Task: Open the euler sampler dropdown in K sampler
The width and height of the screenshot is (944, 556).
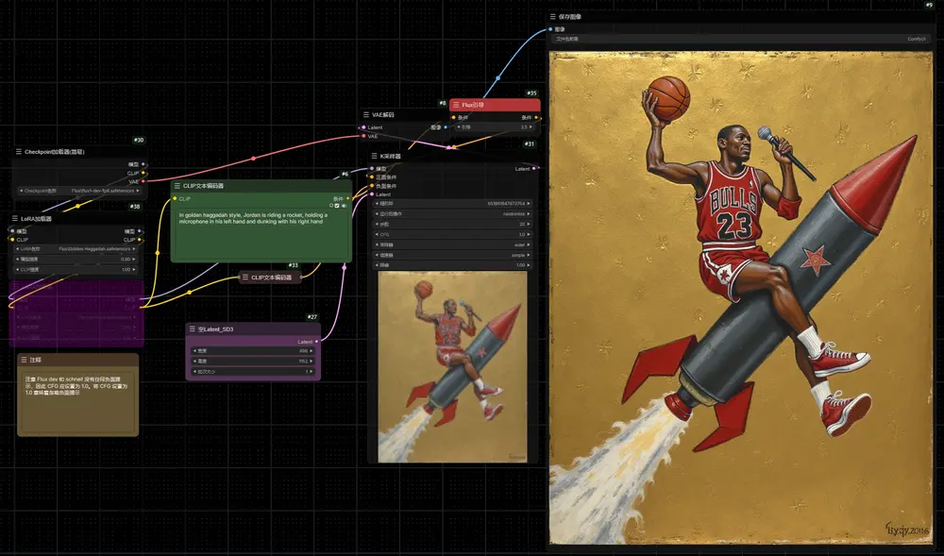Action: tap(453, 244)
